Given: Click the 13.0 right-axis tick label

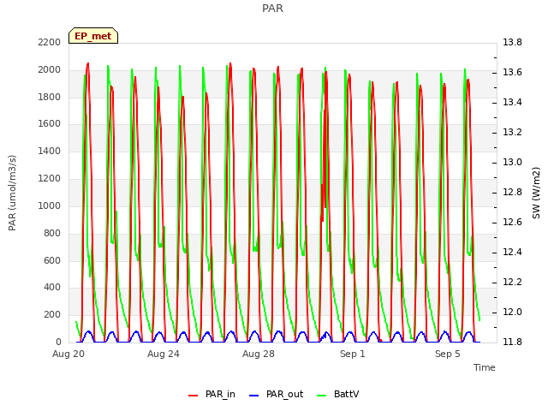Looking at the screenshot, I should (512, 162).
